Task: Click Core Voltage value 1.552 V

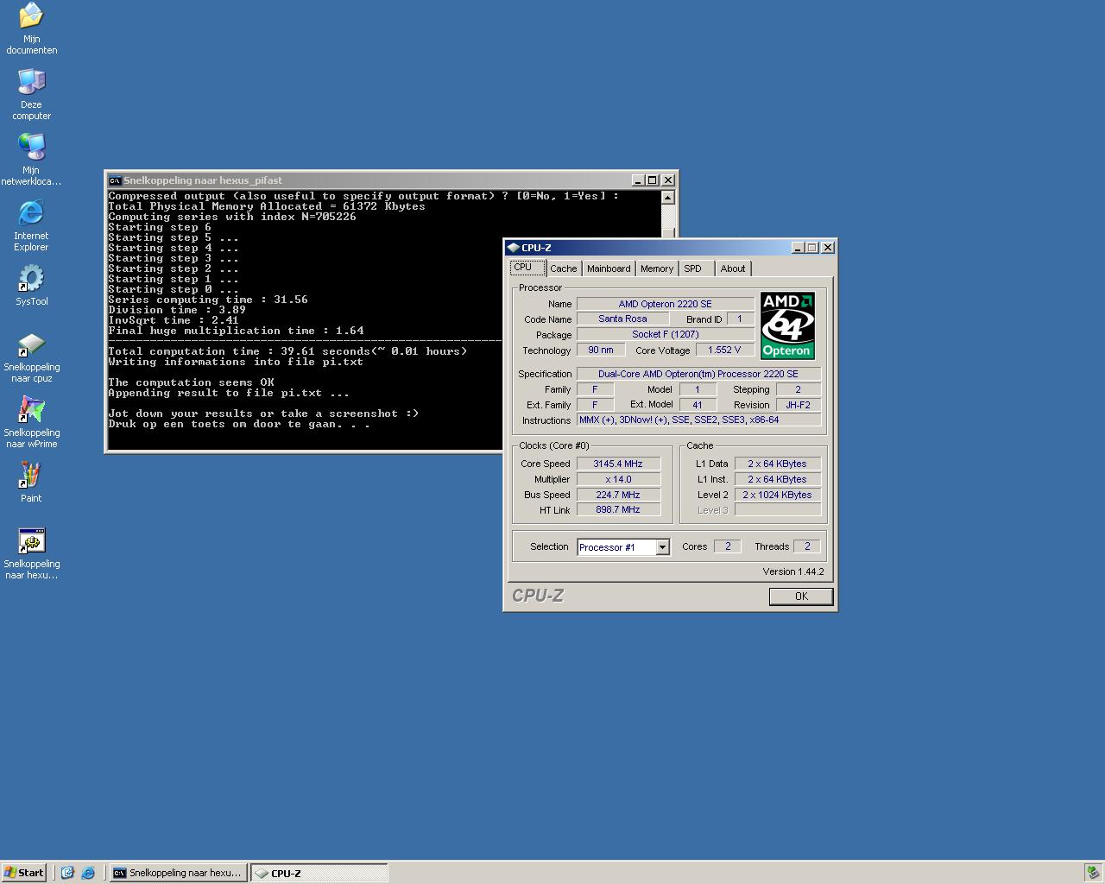Action: pos(723,350)
